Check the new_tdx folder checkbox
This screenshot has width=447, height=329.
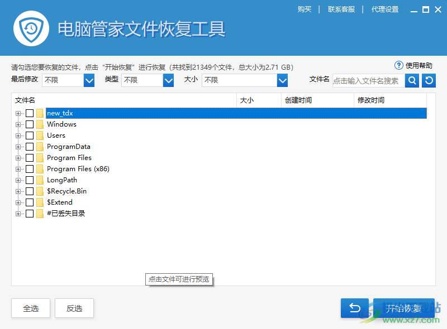coord(30,113)
